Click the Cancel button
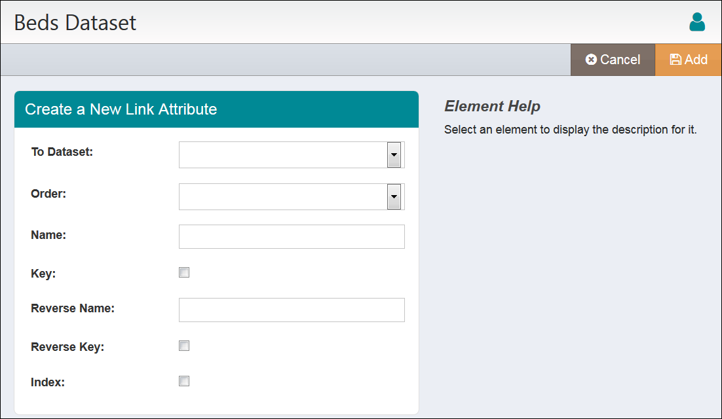This screenshot has width=722, height=419. (x=613, y=59)
